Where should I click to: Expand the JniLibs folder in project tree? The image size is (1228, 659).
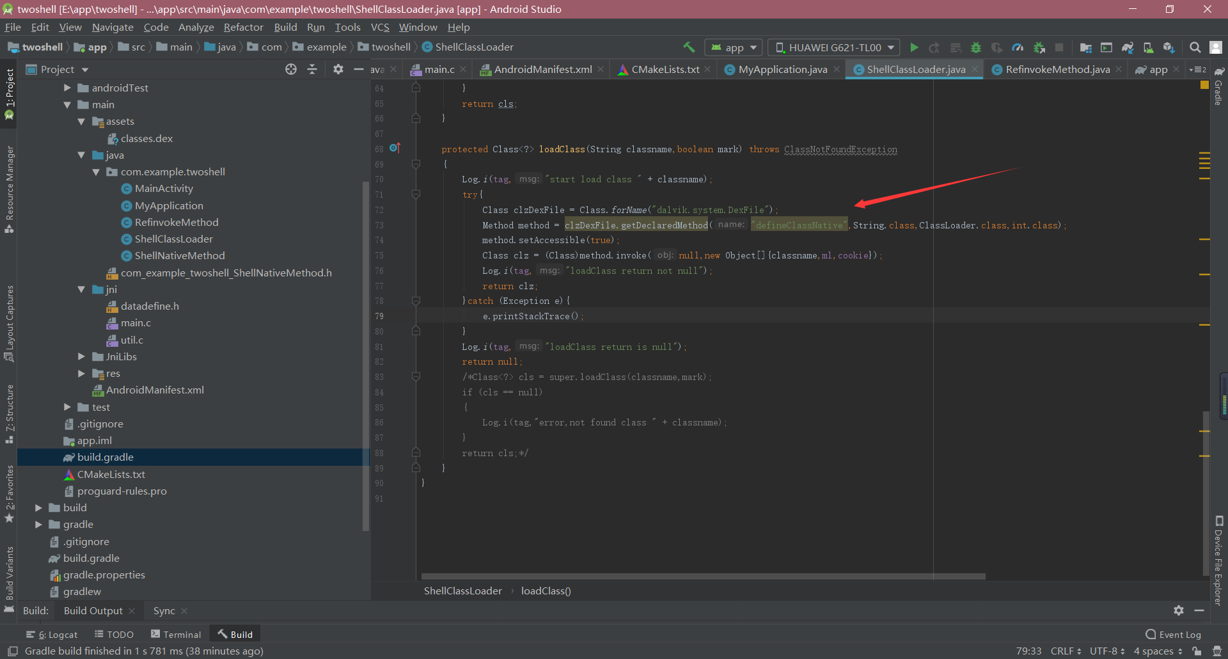click(x=81, y=356)
